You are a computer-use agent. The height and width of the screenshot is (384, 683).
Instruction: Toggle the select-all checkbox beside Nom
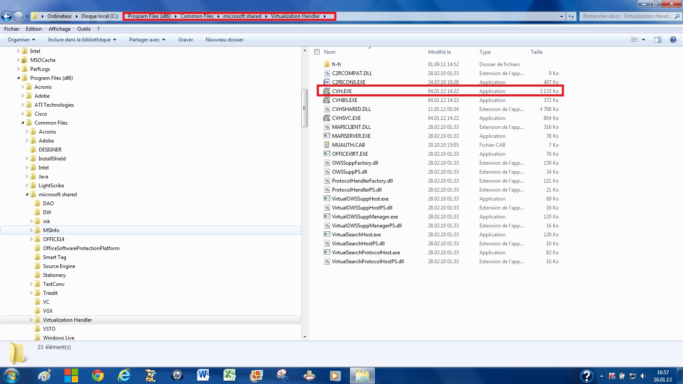pos(317,52)
